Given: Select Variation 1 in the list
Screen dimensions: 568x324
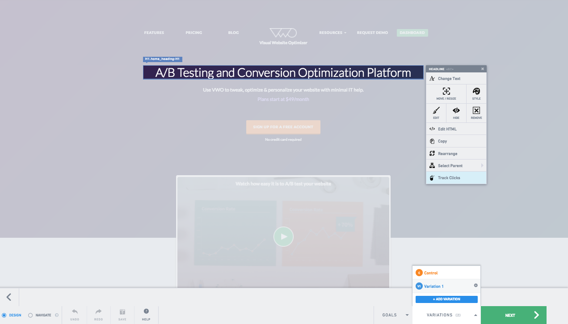Looking at the screenshot, I should click(x=433, y=286).
